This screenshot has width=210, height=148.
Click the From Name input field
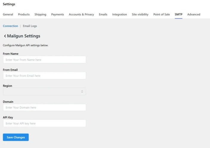point(44,60)
